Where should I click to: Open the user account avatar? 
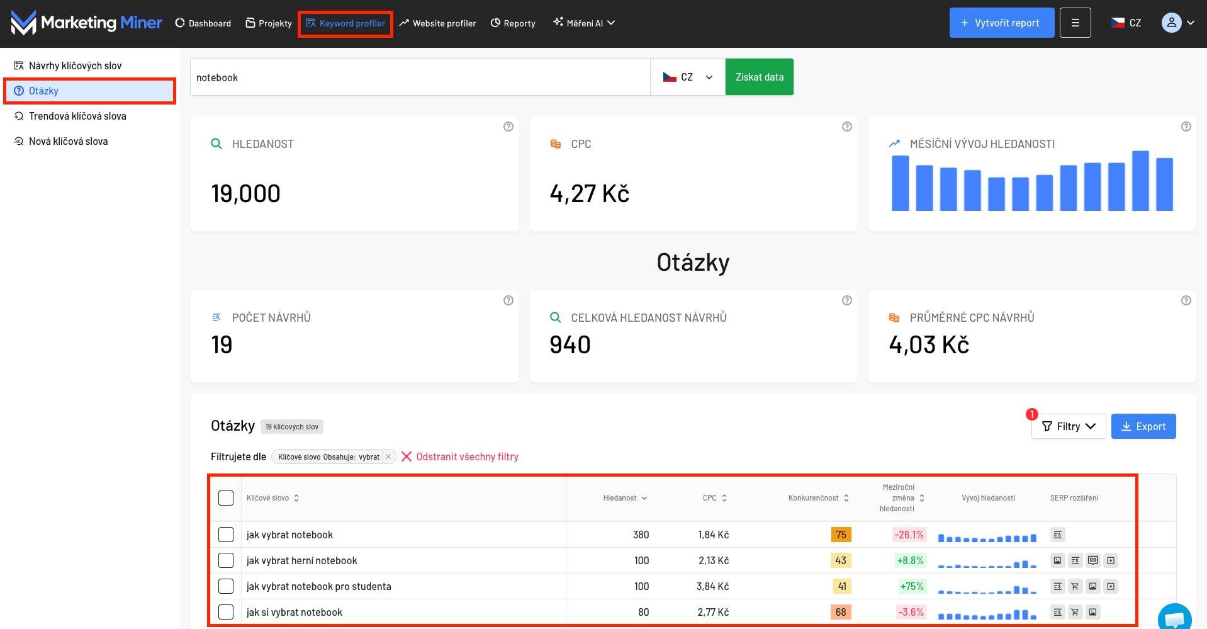[1171, 23]
